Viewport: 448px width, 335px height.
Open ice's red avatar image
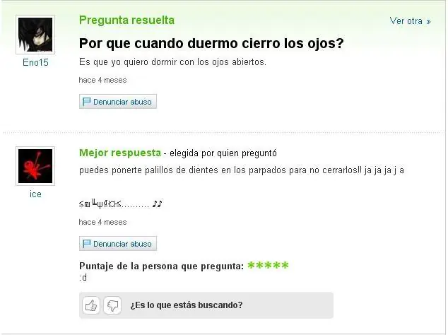[x=35, y=166]
